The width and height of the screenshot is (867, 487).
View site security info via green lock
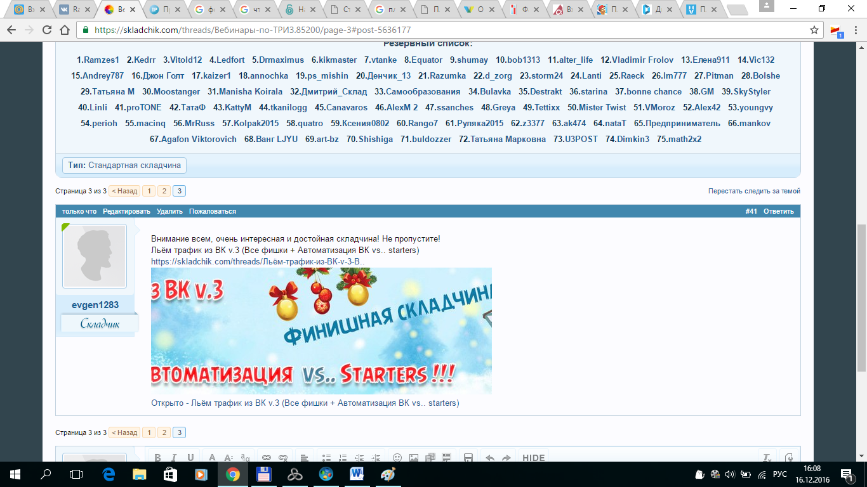(x=86, y=30)
